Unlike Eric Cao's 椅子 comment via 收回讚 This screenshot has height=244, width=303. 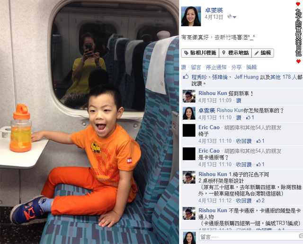pos(243,141)
